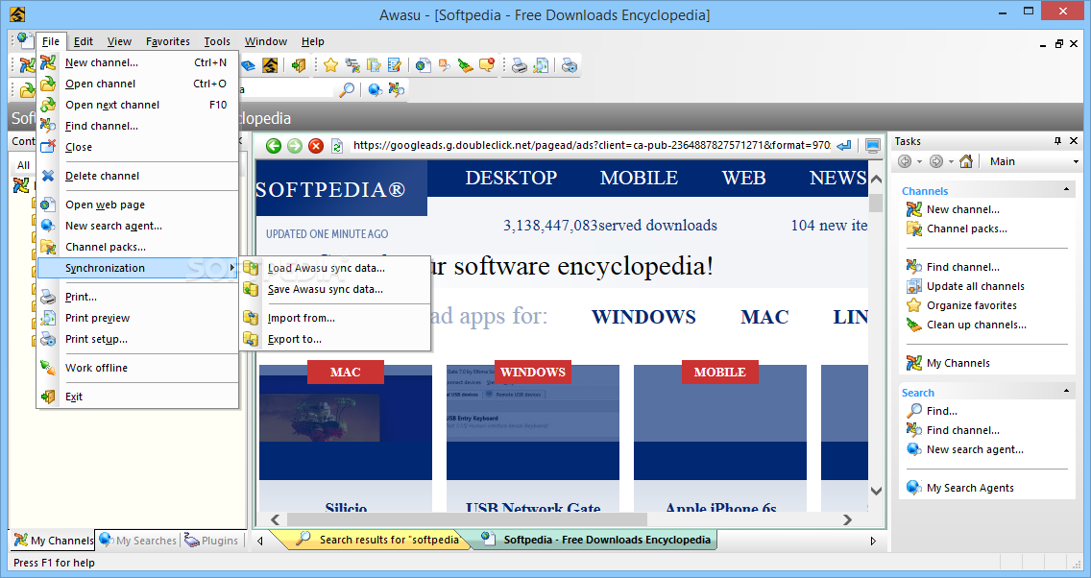This screenshot has width=1091, height=578.
Task: Click the green browser back arrow
Action: [x=274, y=145]
